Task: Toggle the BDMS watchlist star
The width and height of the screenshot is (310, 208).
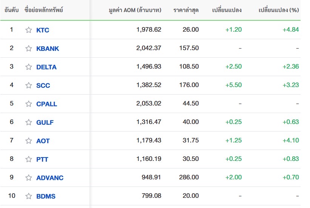Action: click(x=29, y=196)
